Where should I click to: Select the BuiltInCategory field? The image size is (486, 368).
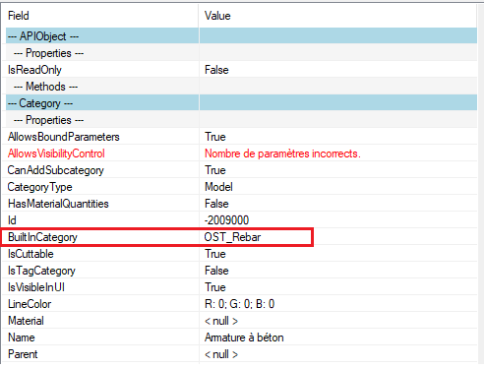(x=42, y=237)
